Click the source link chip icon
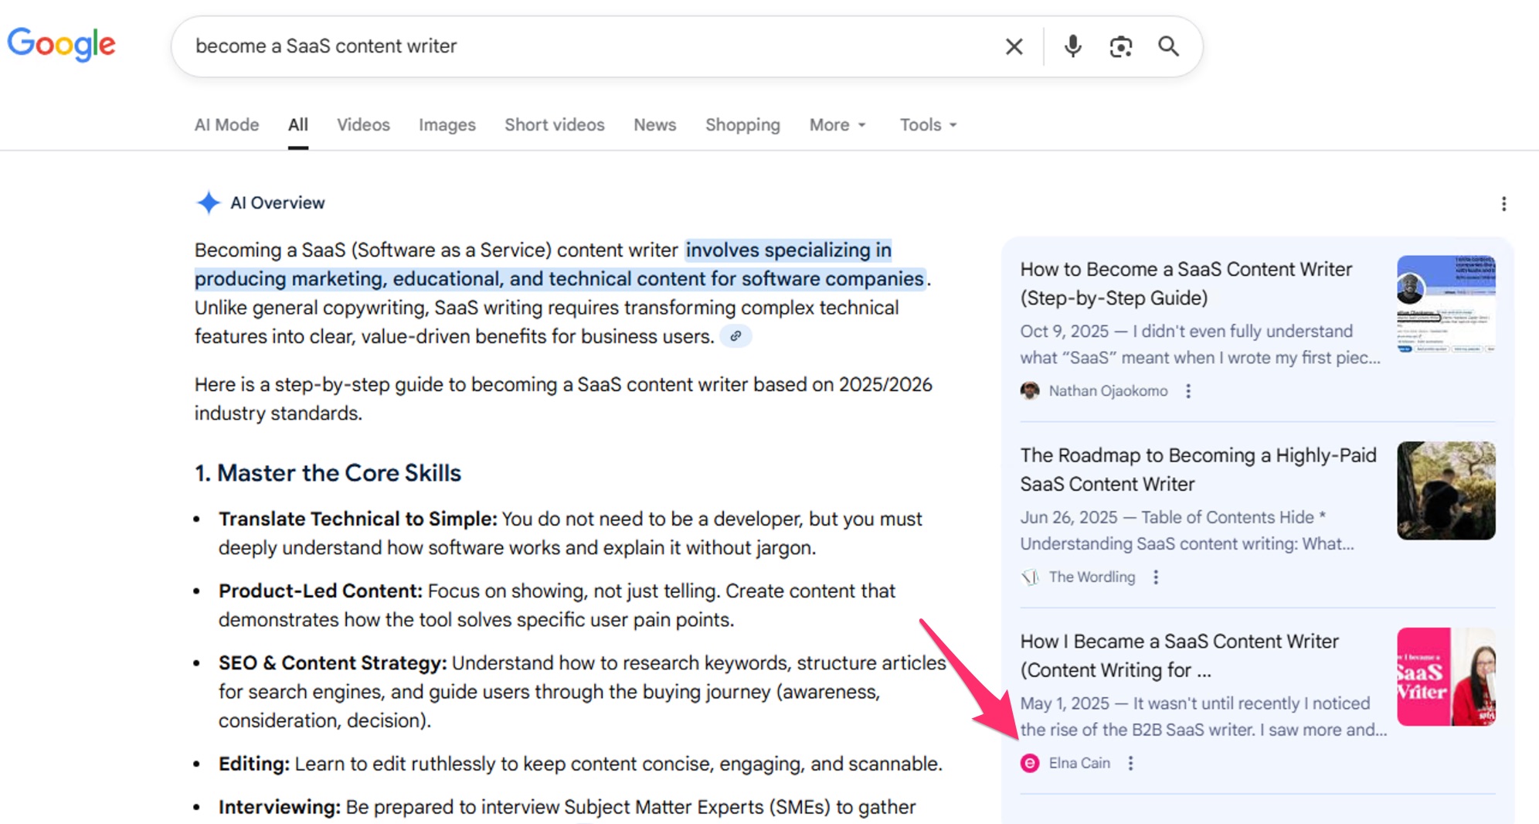This screenshot has width=1539, height=824. coord(736,336)
